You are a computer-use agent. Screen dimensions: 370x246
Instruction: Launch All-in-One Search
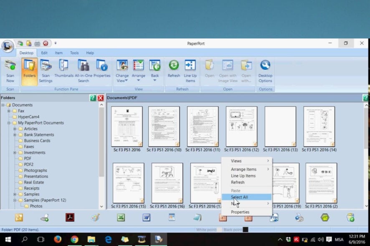[83, 71]
